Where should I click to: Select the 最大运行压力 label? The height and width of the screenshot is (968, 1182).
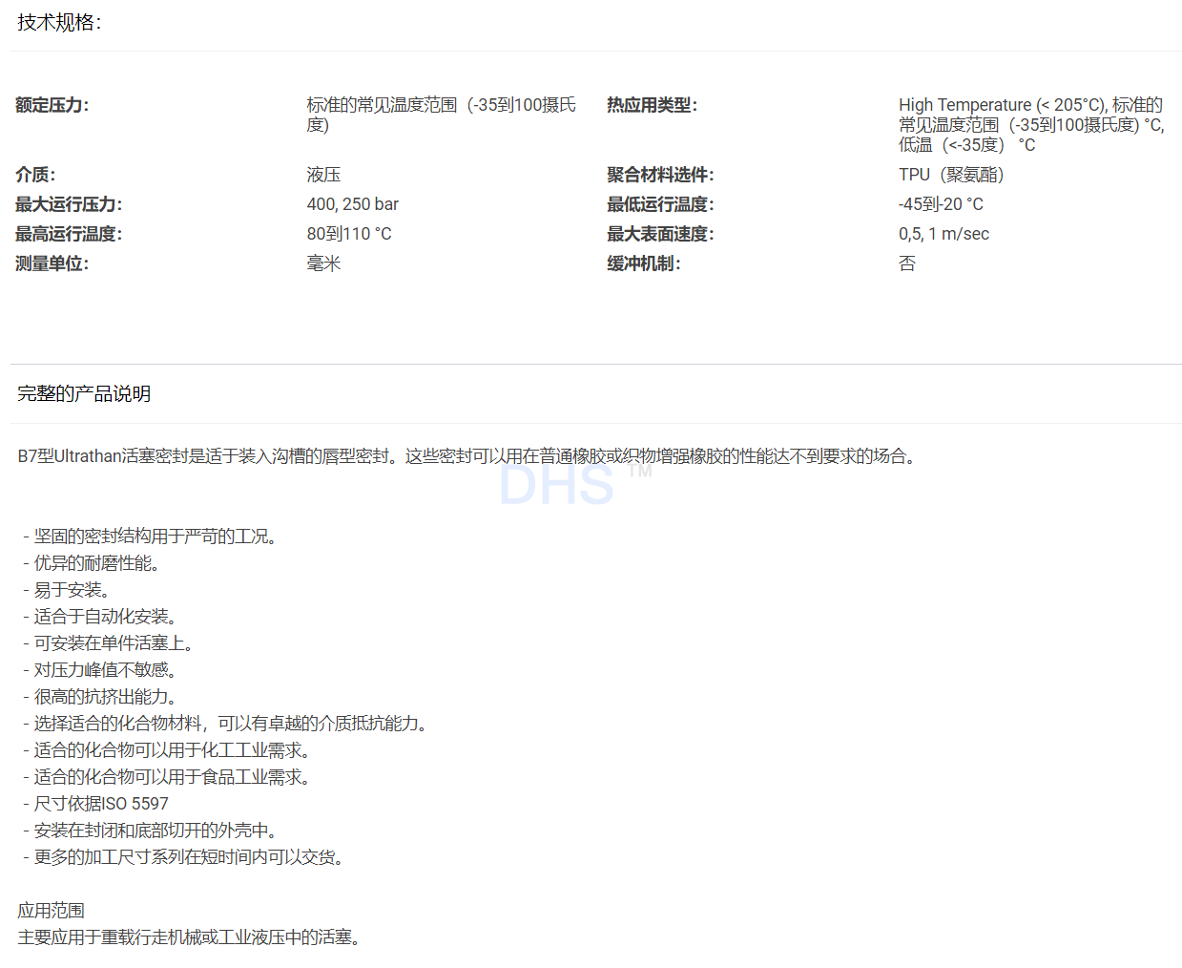click(69, 204)
